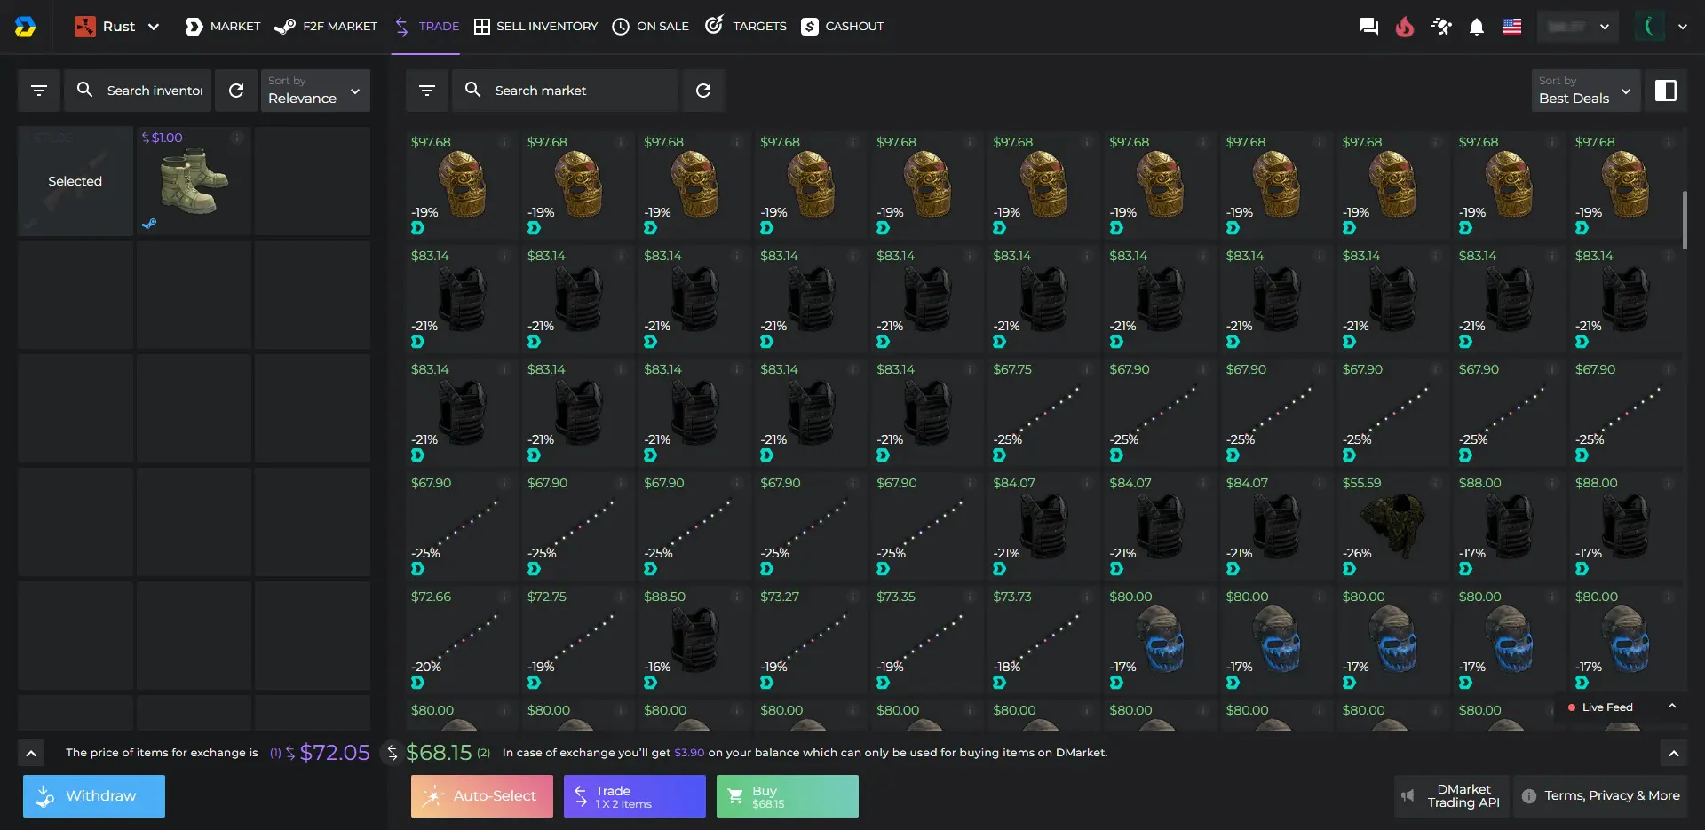Click the Withdraw button
The width and height of the screenshot is (1705, 830).
click(94, 796)
